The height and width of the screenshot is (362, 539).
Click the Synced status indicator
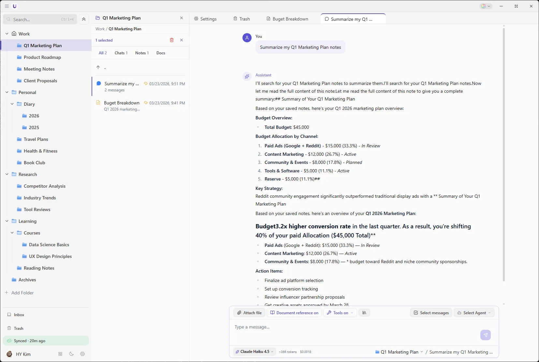(29, 341)
